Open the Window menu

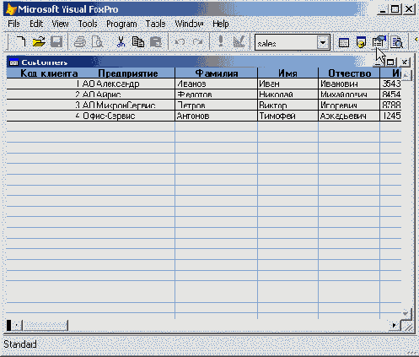click(189, 24)
